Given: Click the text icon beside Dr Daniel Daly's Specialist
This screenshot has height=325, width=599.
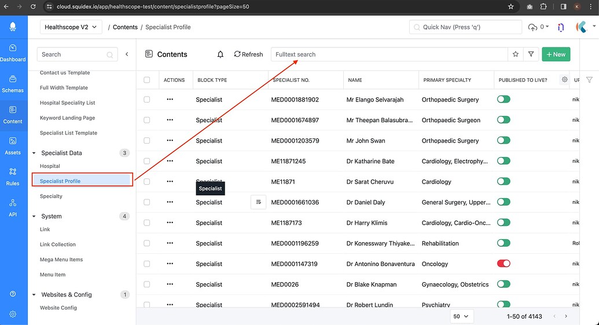Looking at the screenshot, I should (x=258, y=202).
